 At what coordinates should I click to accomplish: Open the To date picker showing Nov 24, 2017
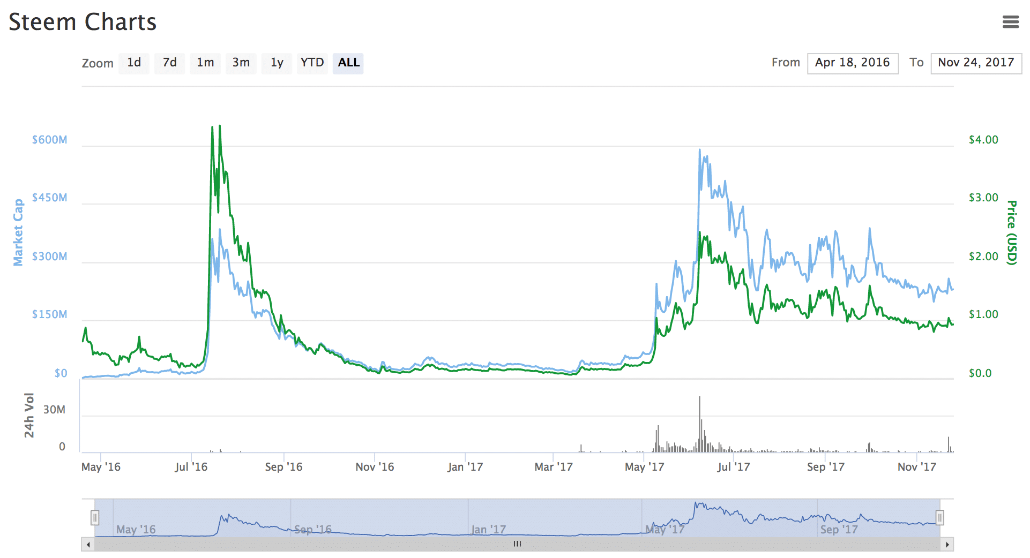click(x=976, y=63)
